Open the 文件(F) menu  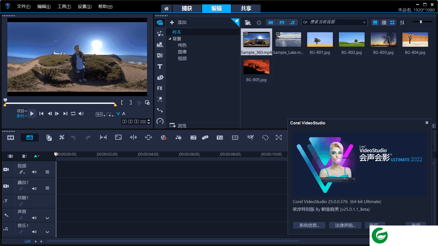pos(24,7)
